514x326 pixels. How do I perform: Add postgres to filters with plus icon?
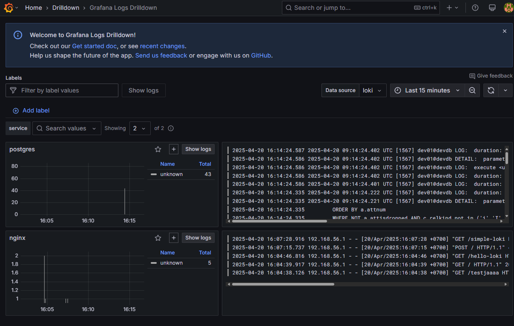173,149
